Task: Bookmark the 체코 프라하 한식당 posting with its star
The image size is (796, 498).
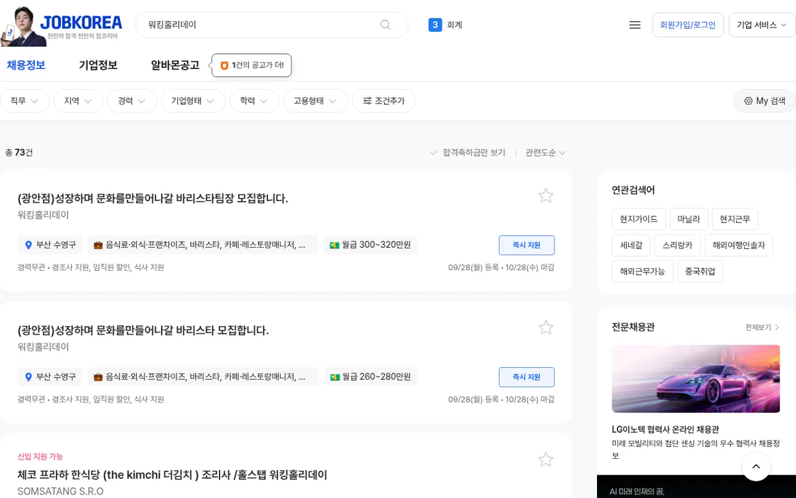Action: pyautogui.click(x=546, y=459)
